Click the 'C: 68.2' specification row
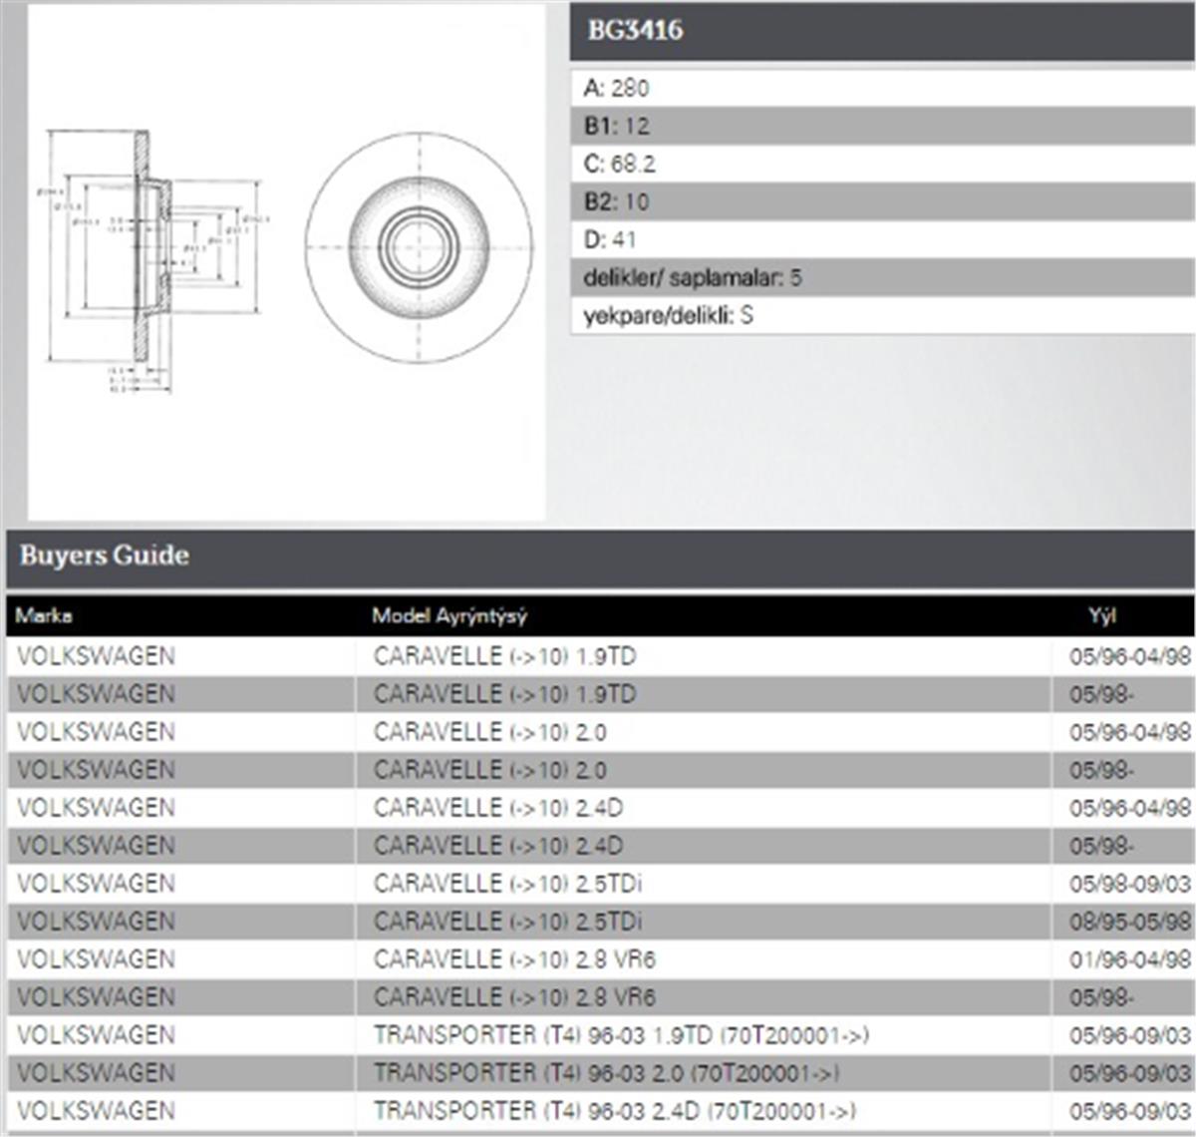Screen dimensions: 1196x1137 [x=883, y=164]
